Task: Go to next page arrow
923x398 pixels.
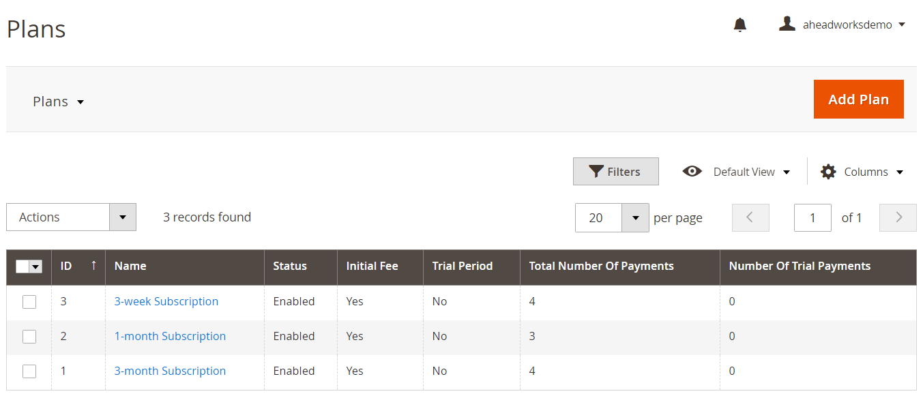Action: point(898,217)
